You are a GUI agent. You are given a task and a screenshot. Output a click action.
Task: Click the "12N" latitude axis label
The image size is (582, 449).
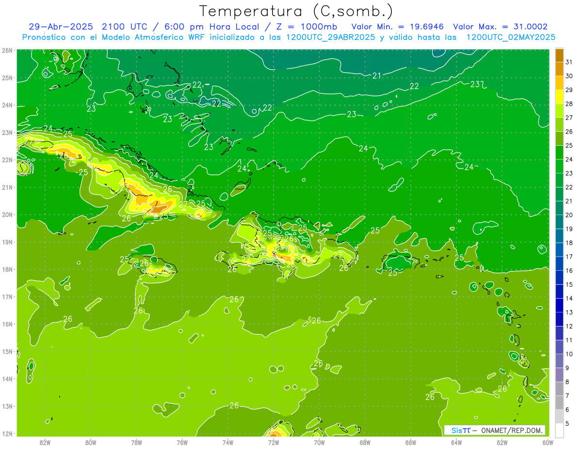click(7, 434)
